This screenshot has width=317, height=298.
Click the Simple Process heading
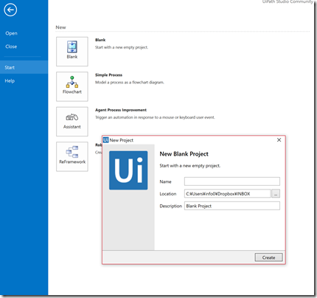[x=108, y=75]
